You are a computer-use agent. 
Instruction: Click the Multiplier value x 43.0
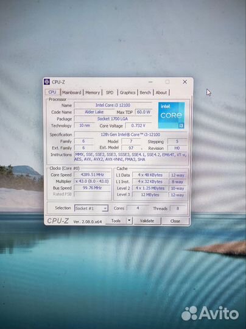pos(93,181)
